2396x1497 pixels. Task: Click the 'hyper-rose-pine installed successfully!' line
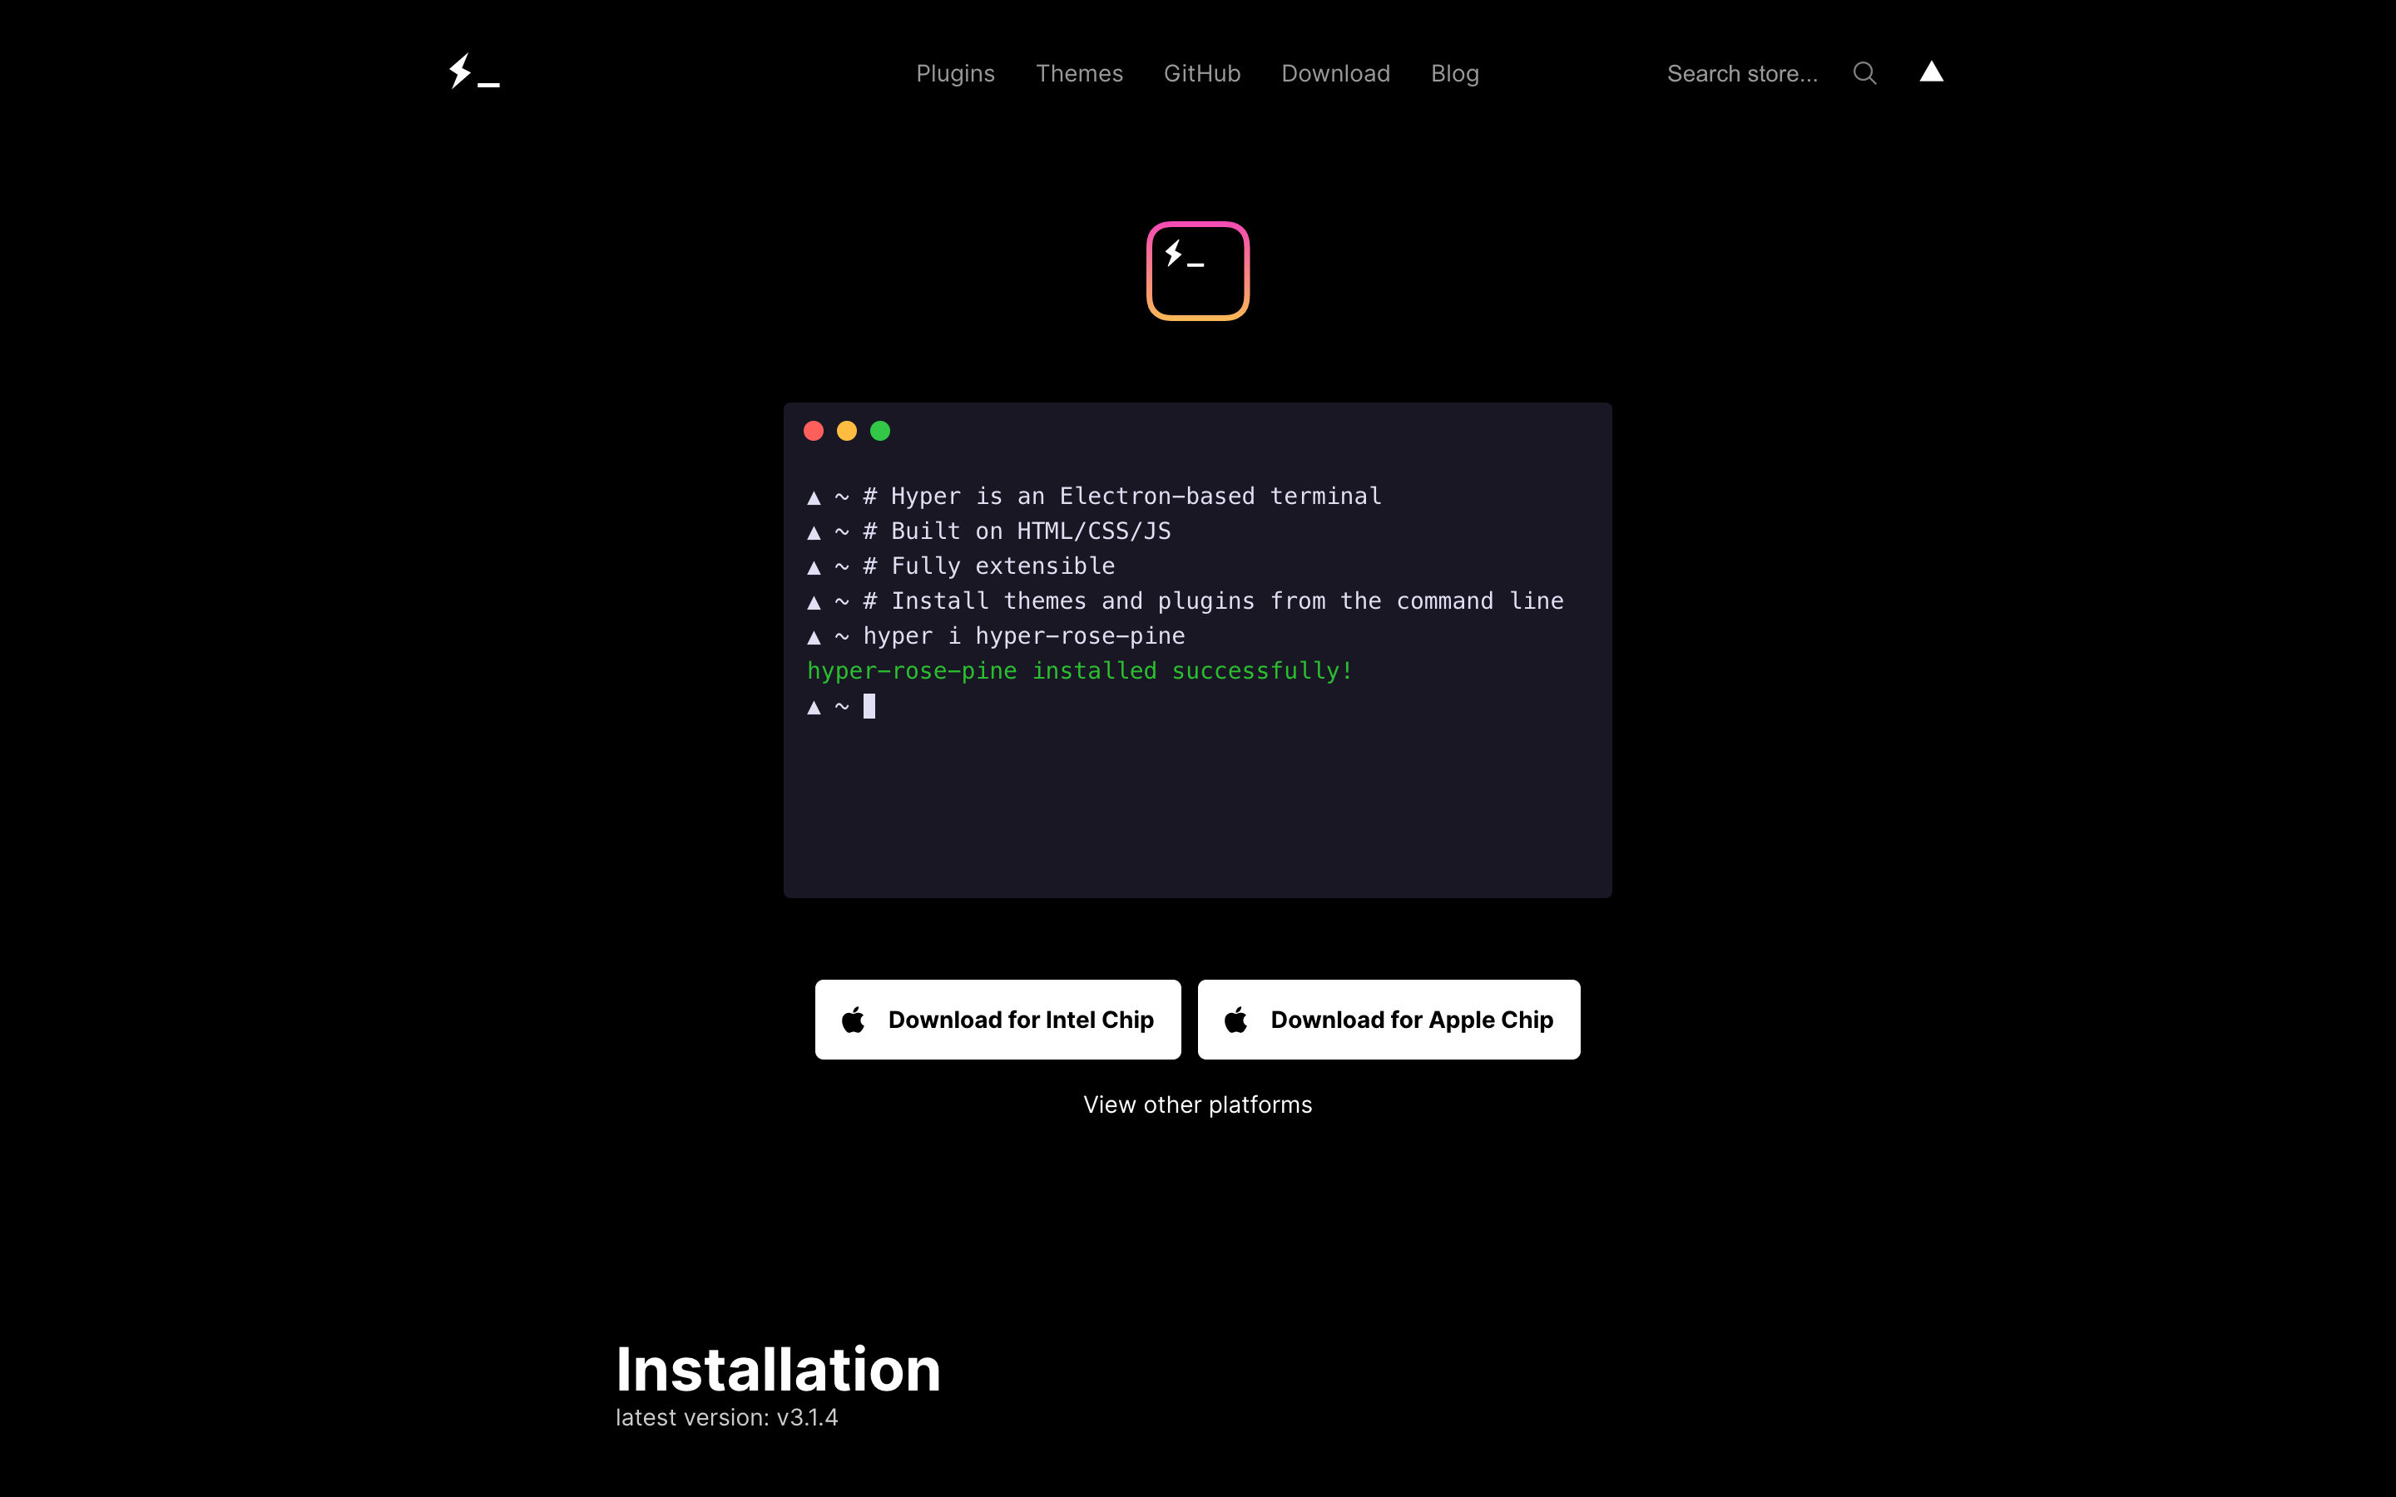[1079, 671]
